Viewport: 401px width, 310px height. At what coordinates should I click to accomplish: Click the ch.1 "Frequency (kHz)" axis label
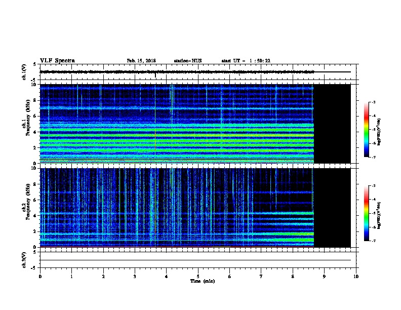28,118
